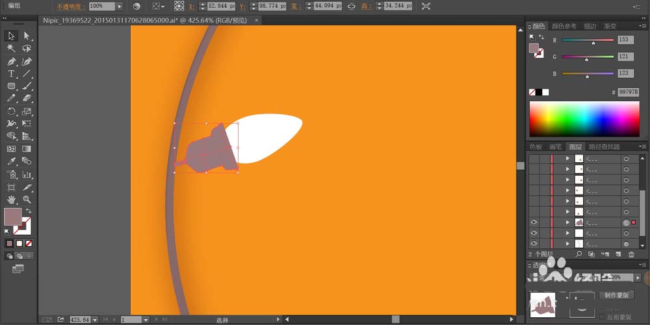Image resolution: width=650 pixels, height=325 pixels.
Task: Select the Hand tool
Action: click(x=11, y=200)
